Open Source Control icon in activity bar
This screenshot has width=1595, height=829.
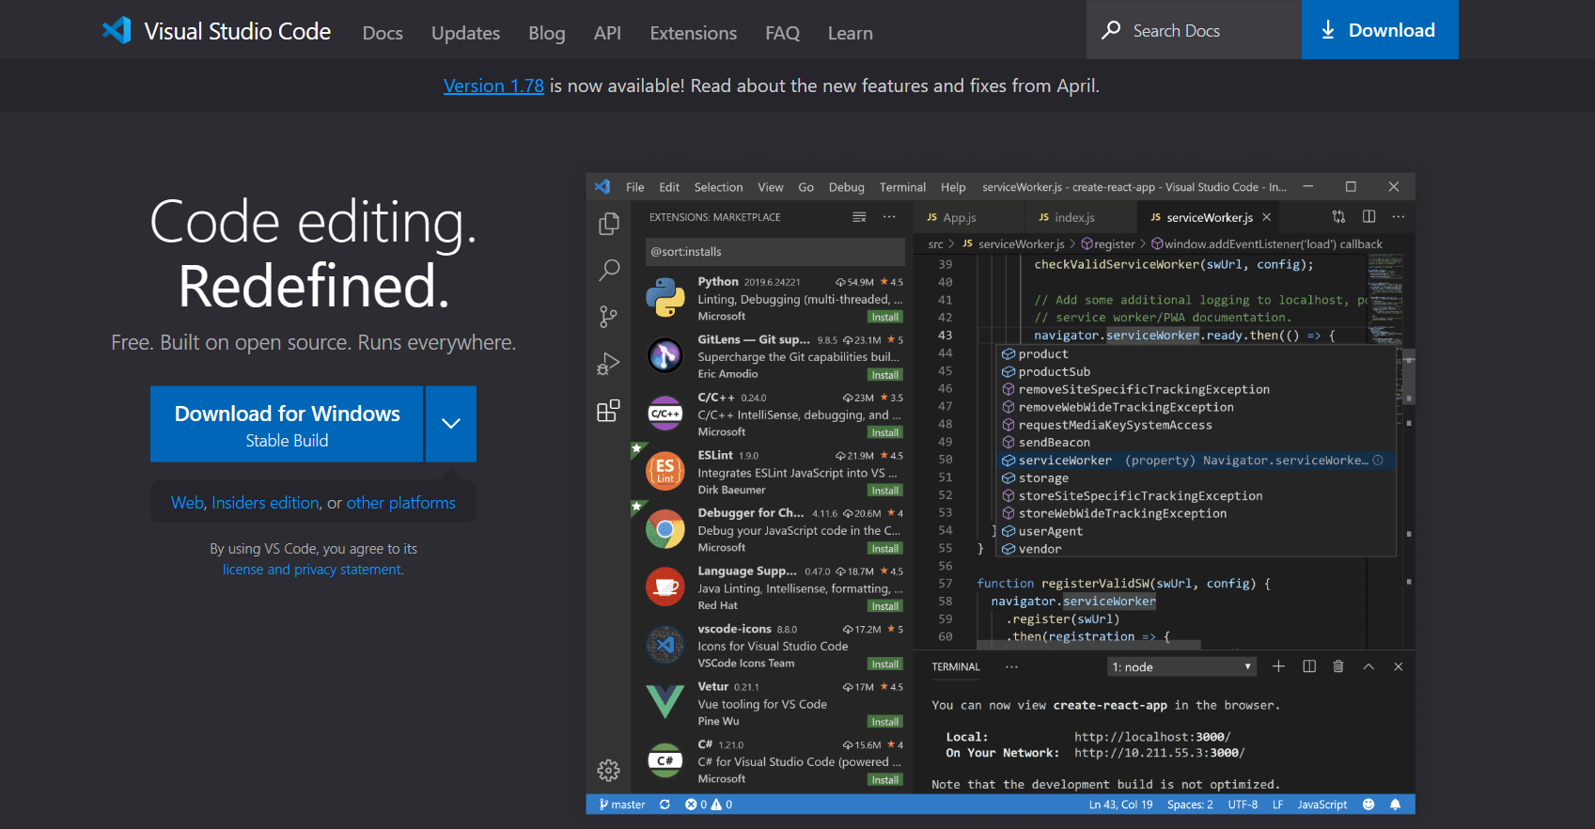click(609, 317)
